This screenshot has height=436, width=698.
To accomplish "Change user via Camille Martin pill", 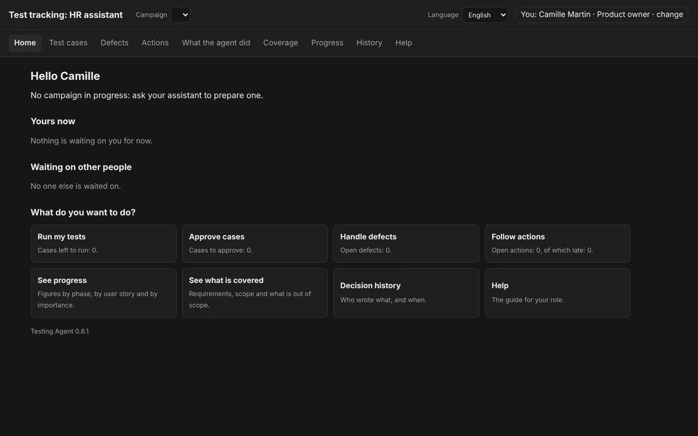I will 602,14.
